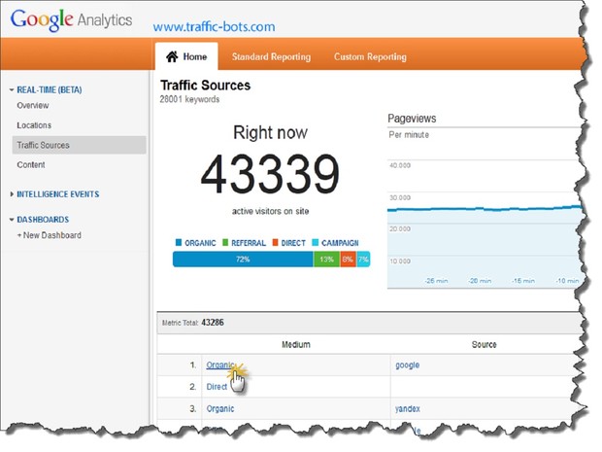Open Intelligence Events heading
This screenshot has width=602, height=452.
(x=58, y=194)
